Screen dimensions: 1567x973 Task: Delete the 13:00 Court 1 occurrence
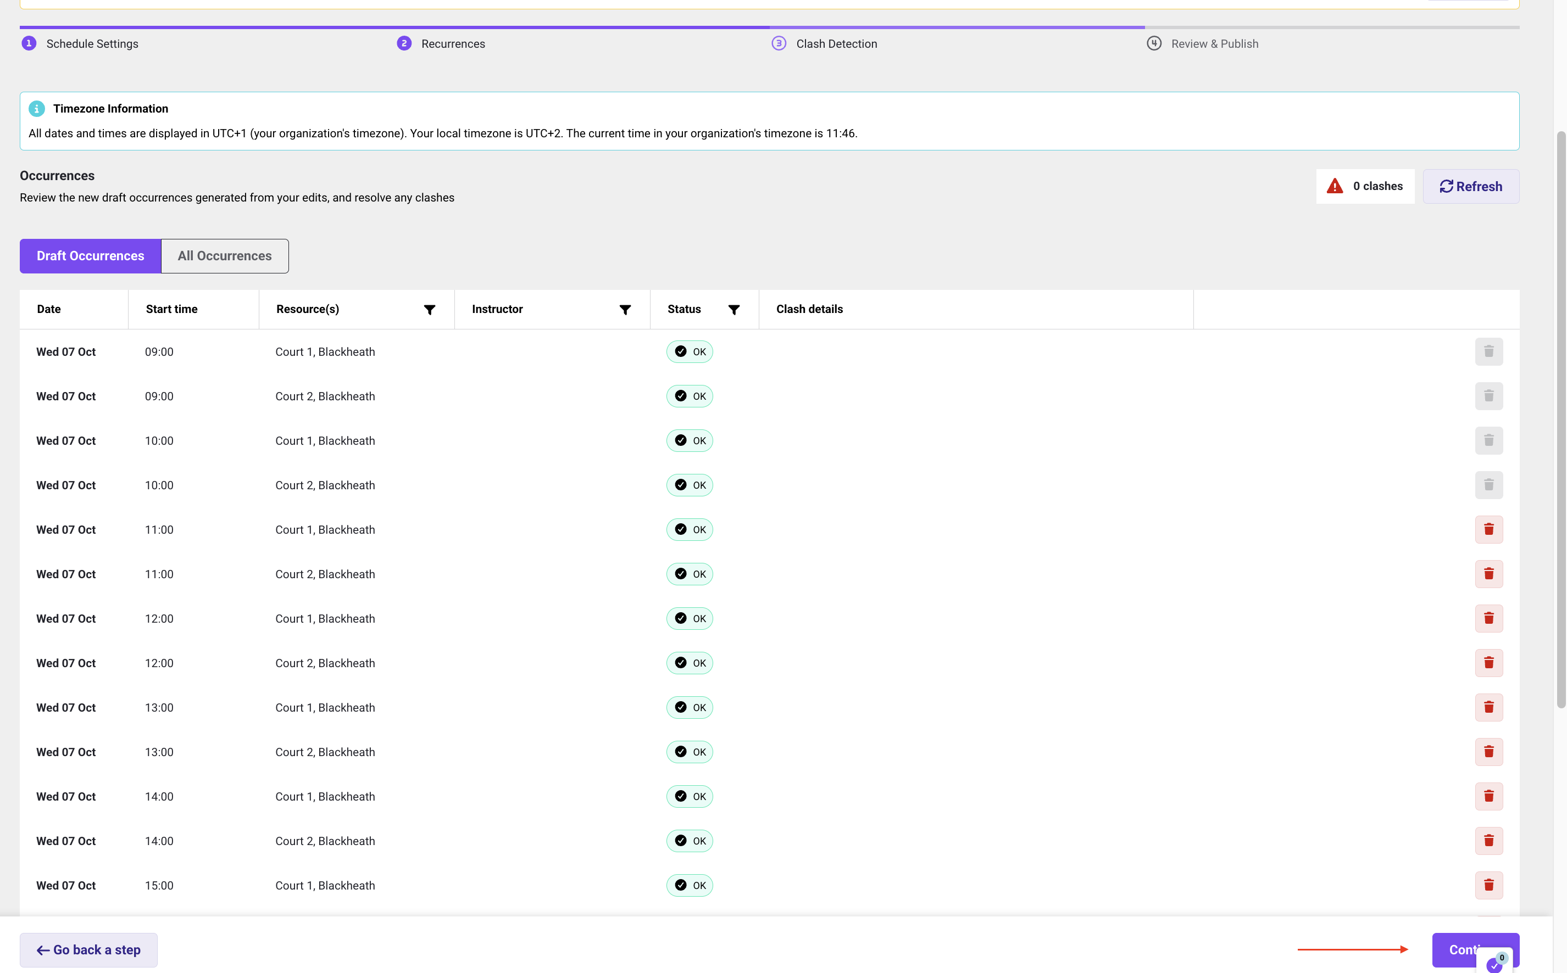[x=1488, y=707]
